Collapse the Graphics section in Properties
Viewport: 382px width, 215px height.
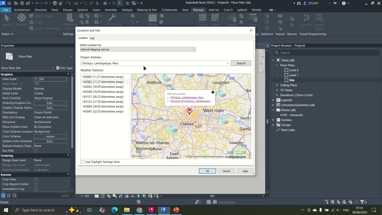coord(68,74)
